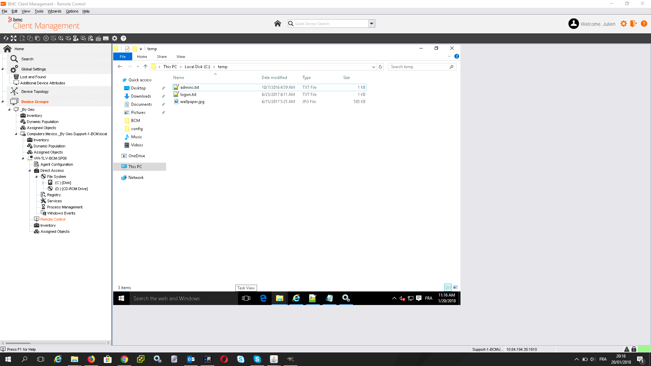The image size is (651, 366).
Task: Open the Tools menu
Action: pos(39,11)
